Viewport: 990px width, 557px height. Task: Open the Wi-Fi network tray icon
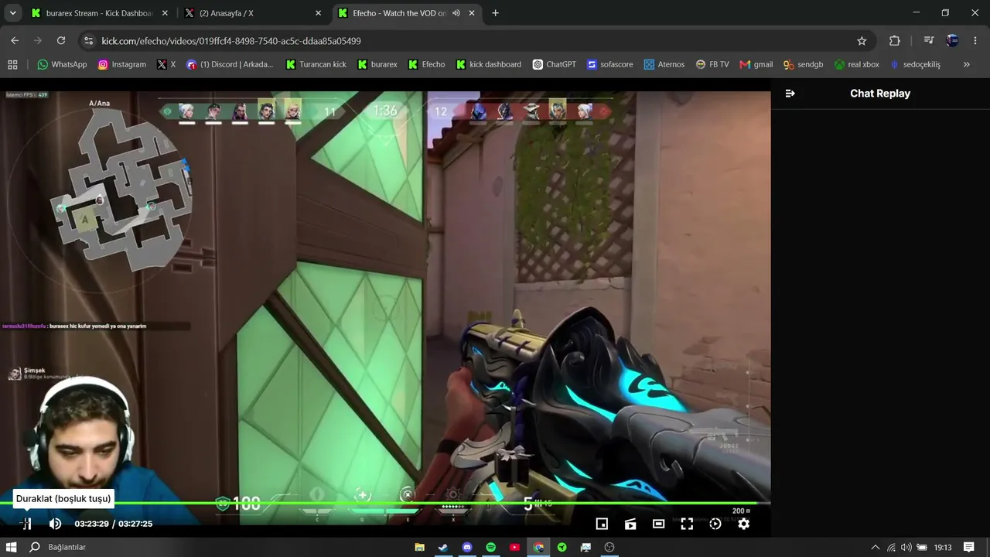pyautogui.click(x=891, y=547)
